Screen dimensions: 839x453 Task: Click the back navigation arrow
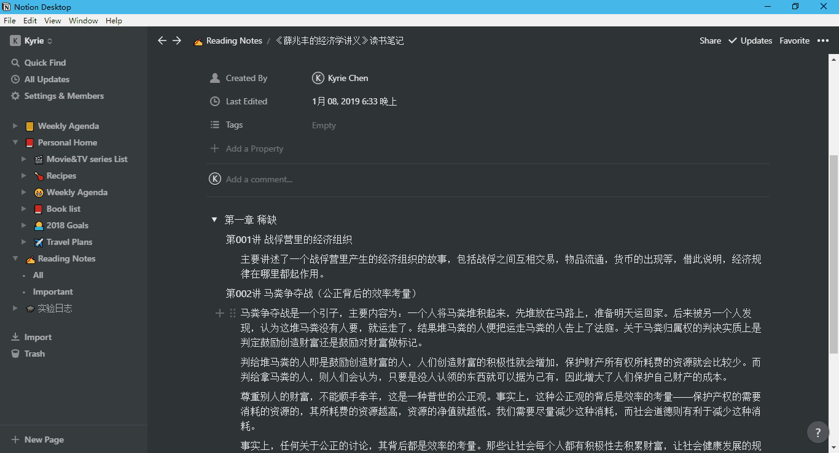[x=162, y=41]
